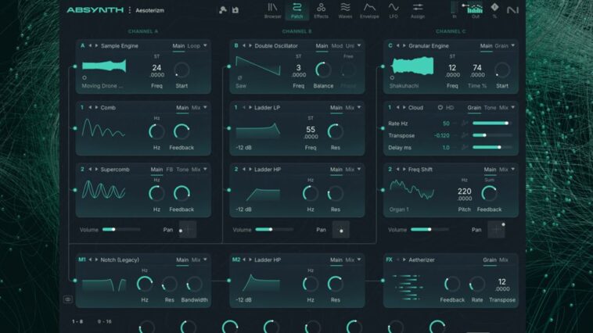This screenshot has width=593, height=333.
Task: Open the Envelope page
Action: tap(369, 11)
